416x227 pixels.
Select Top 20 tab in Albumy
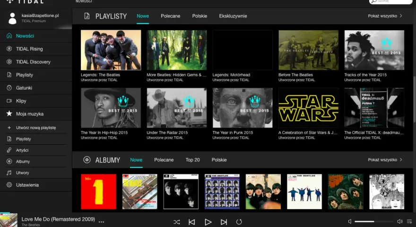(192, 160)
